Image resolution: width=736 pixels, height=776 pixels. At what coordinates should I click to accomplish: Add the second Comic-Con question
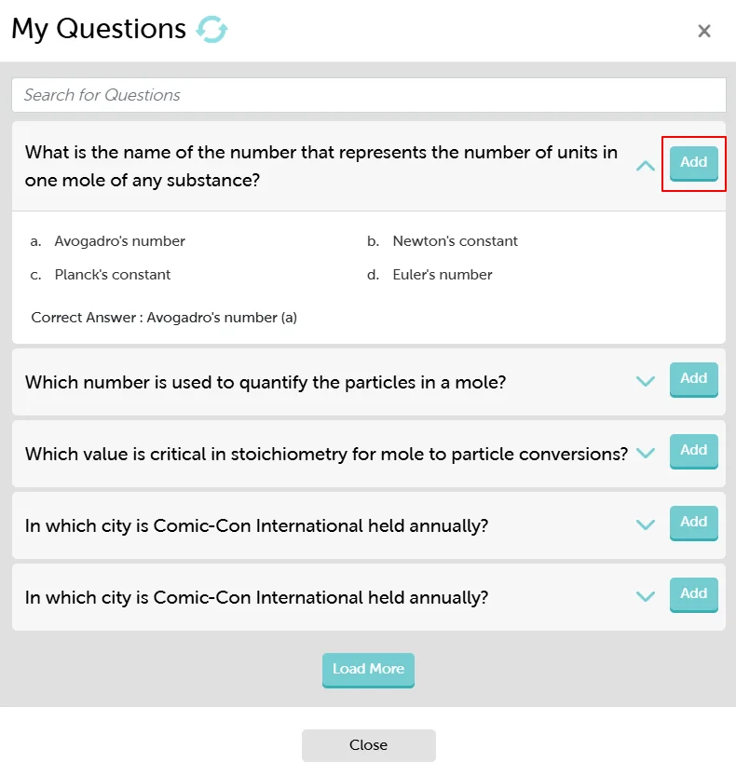(x=693, y=593)
